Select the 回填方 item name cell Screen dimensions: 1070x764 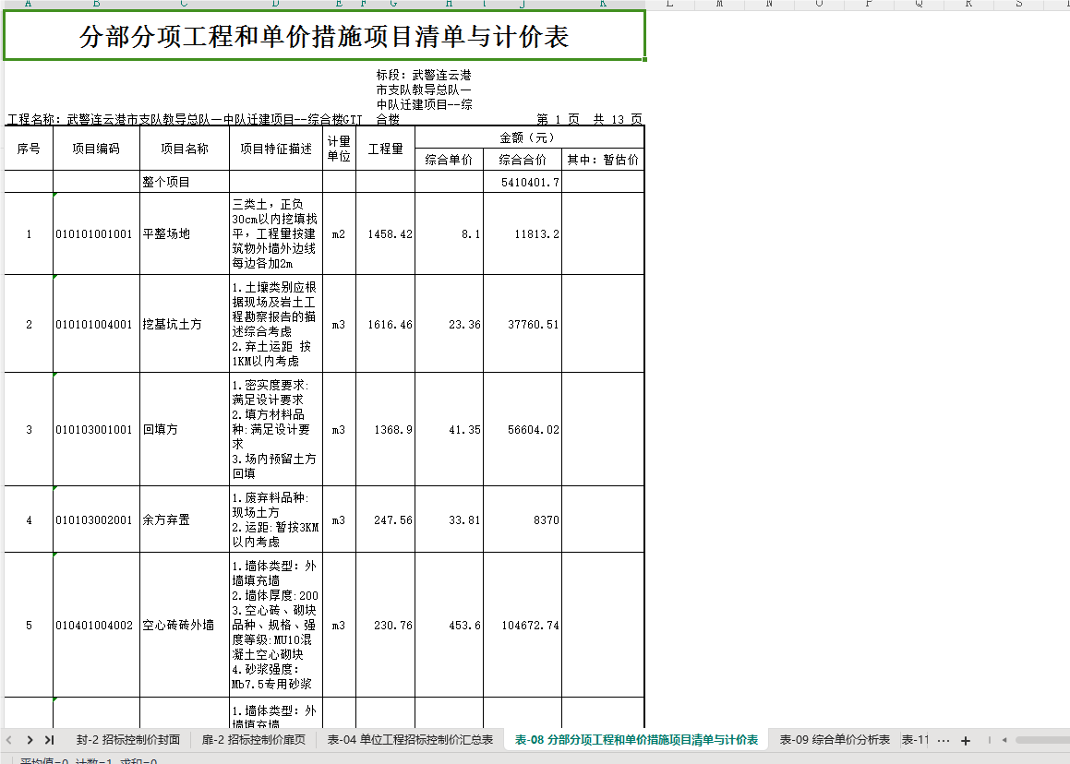click(x=185, y=429)
